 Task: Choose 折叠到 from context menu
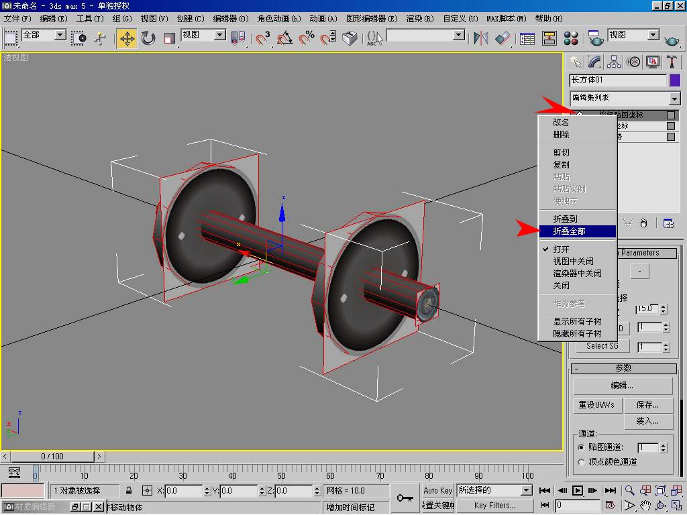coord(578,219)
